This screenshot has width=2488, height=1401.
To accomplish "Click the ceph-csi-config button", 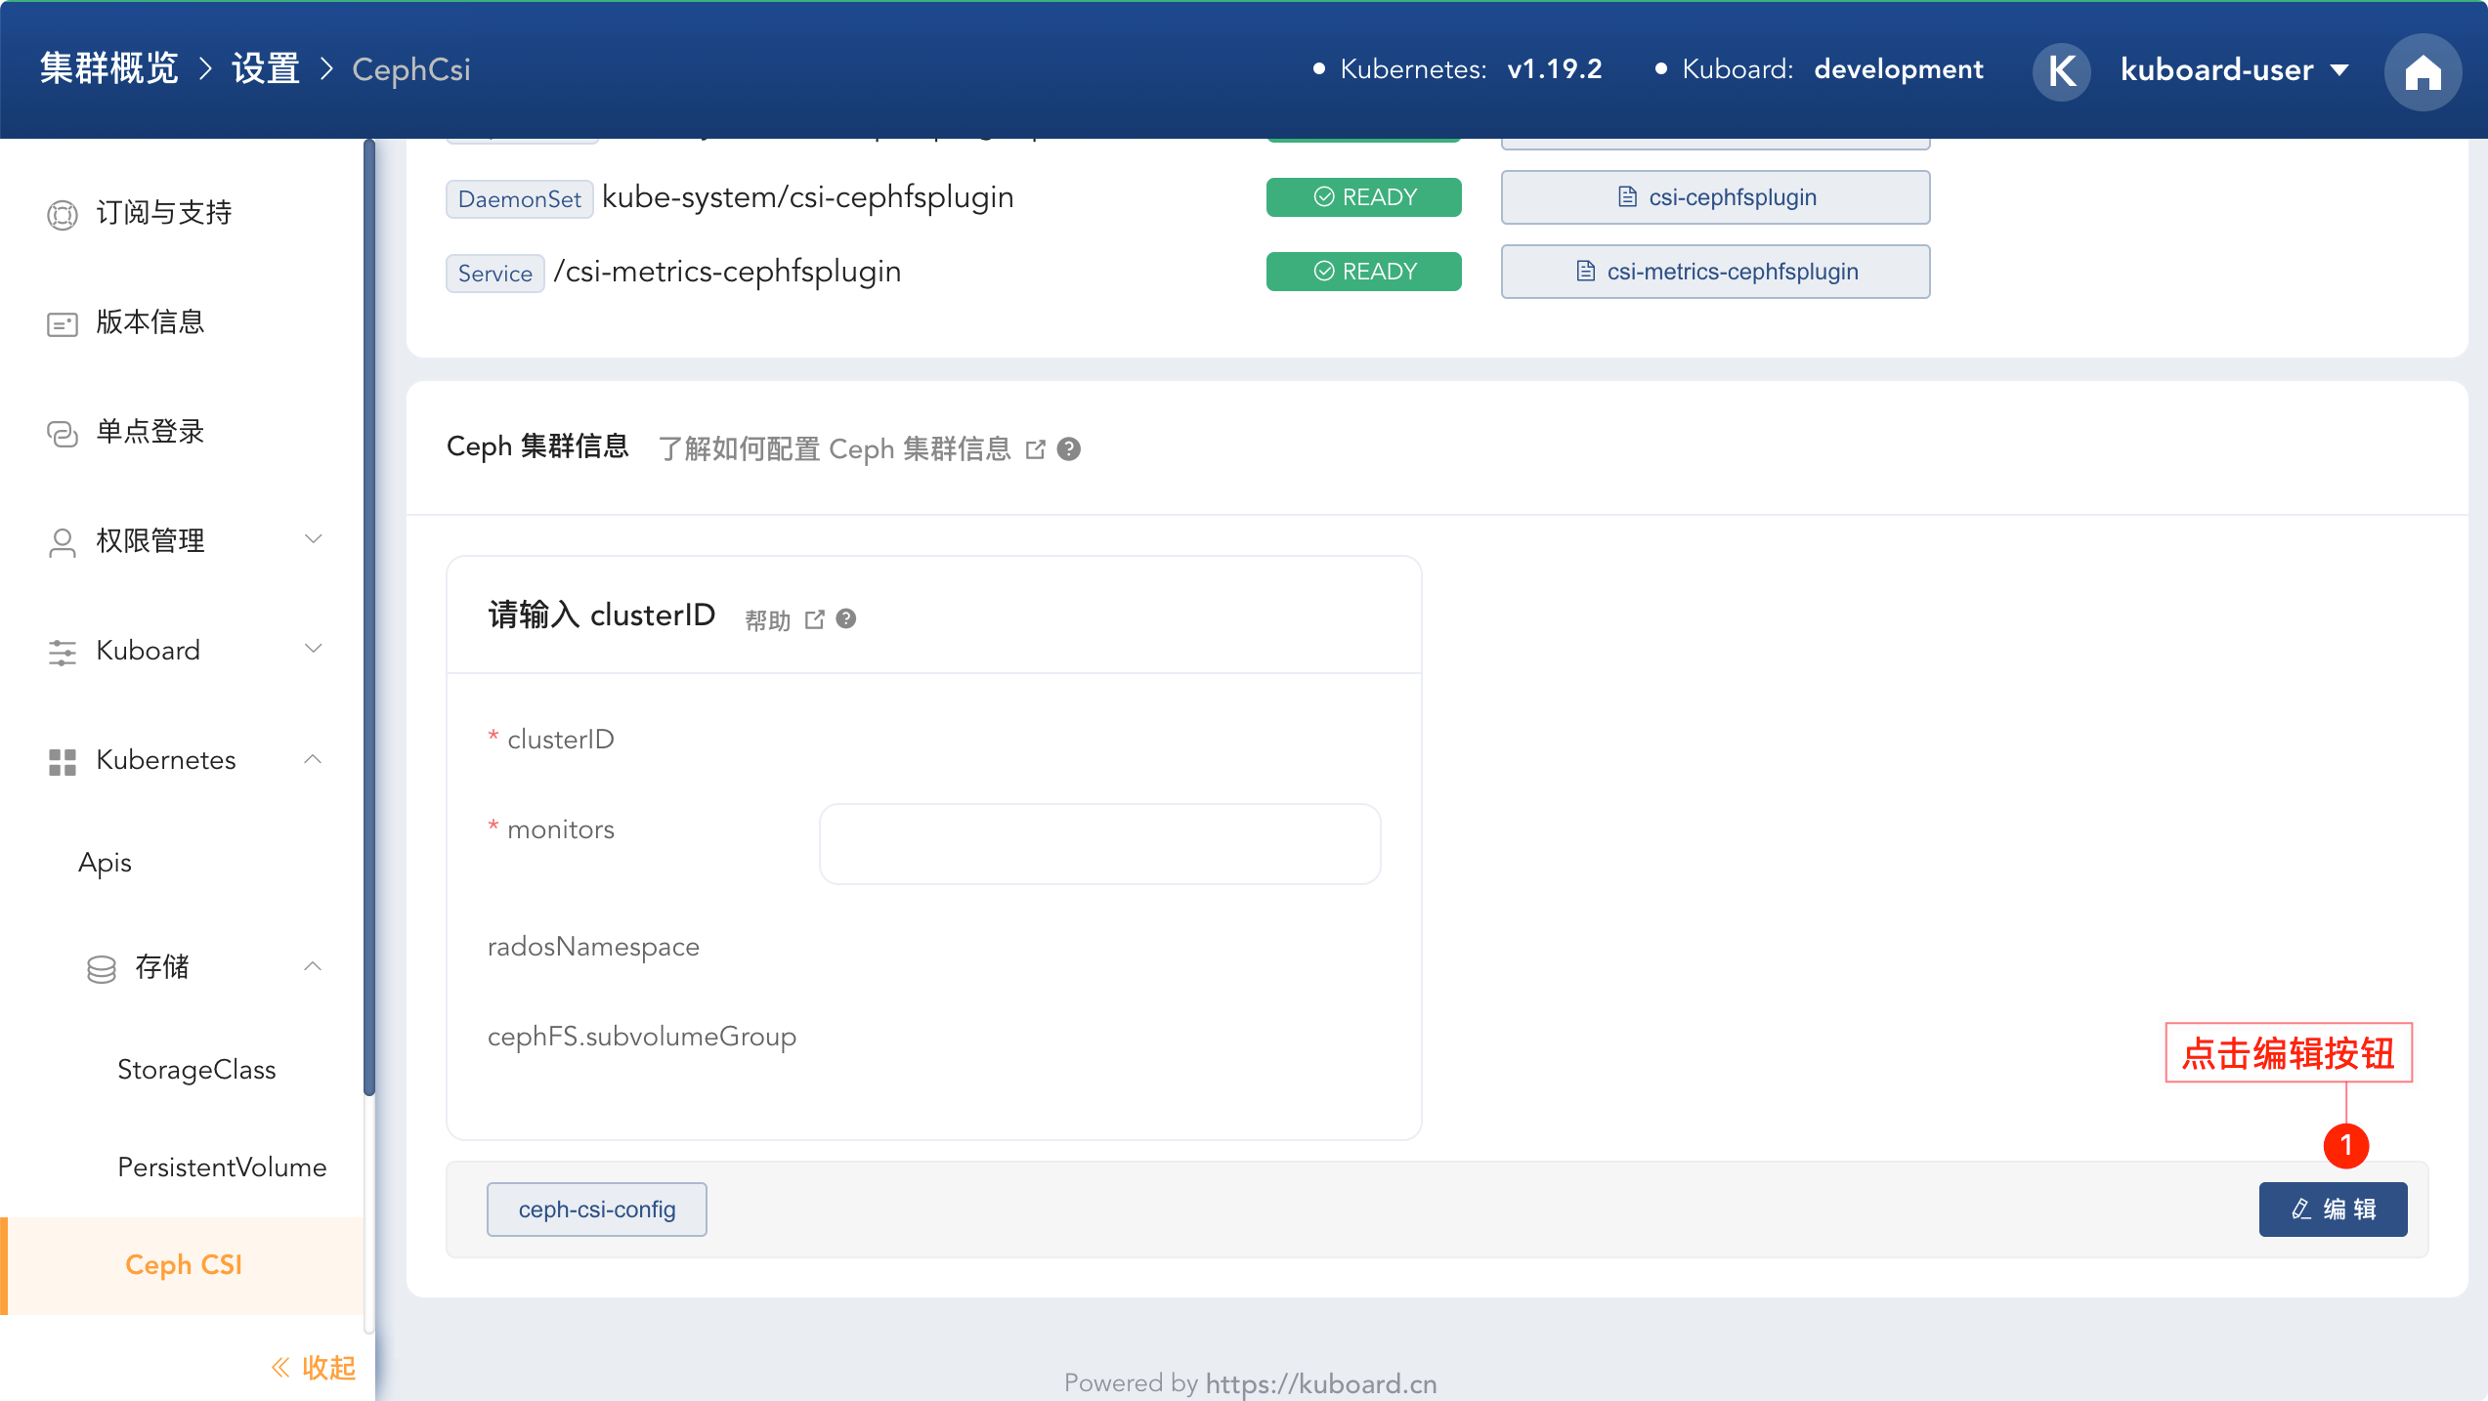I will coord(596,1210).
